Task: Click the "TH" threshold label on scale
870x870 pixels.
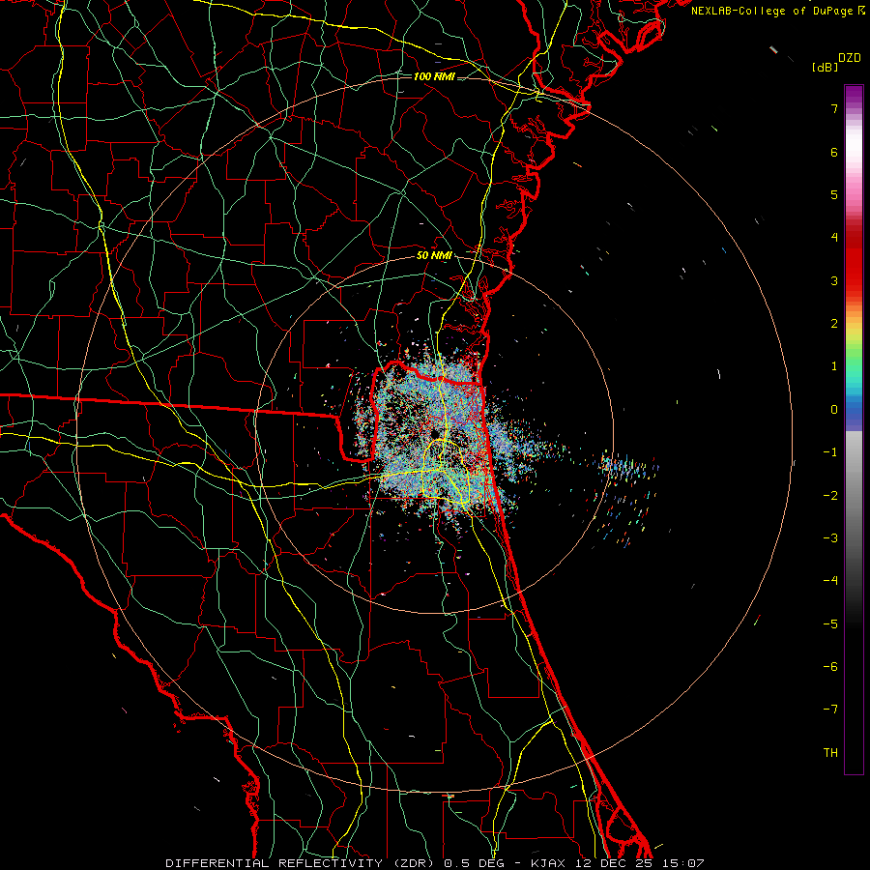Action: coord(830,753)
